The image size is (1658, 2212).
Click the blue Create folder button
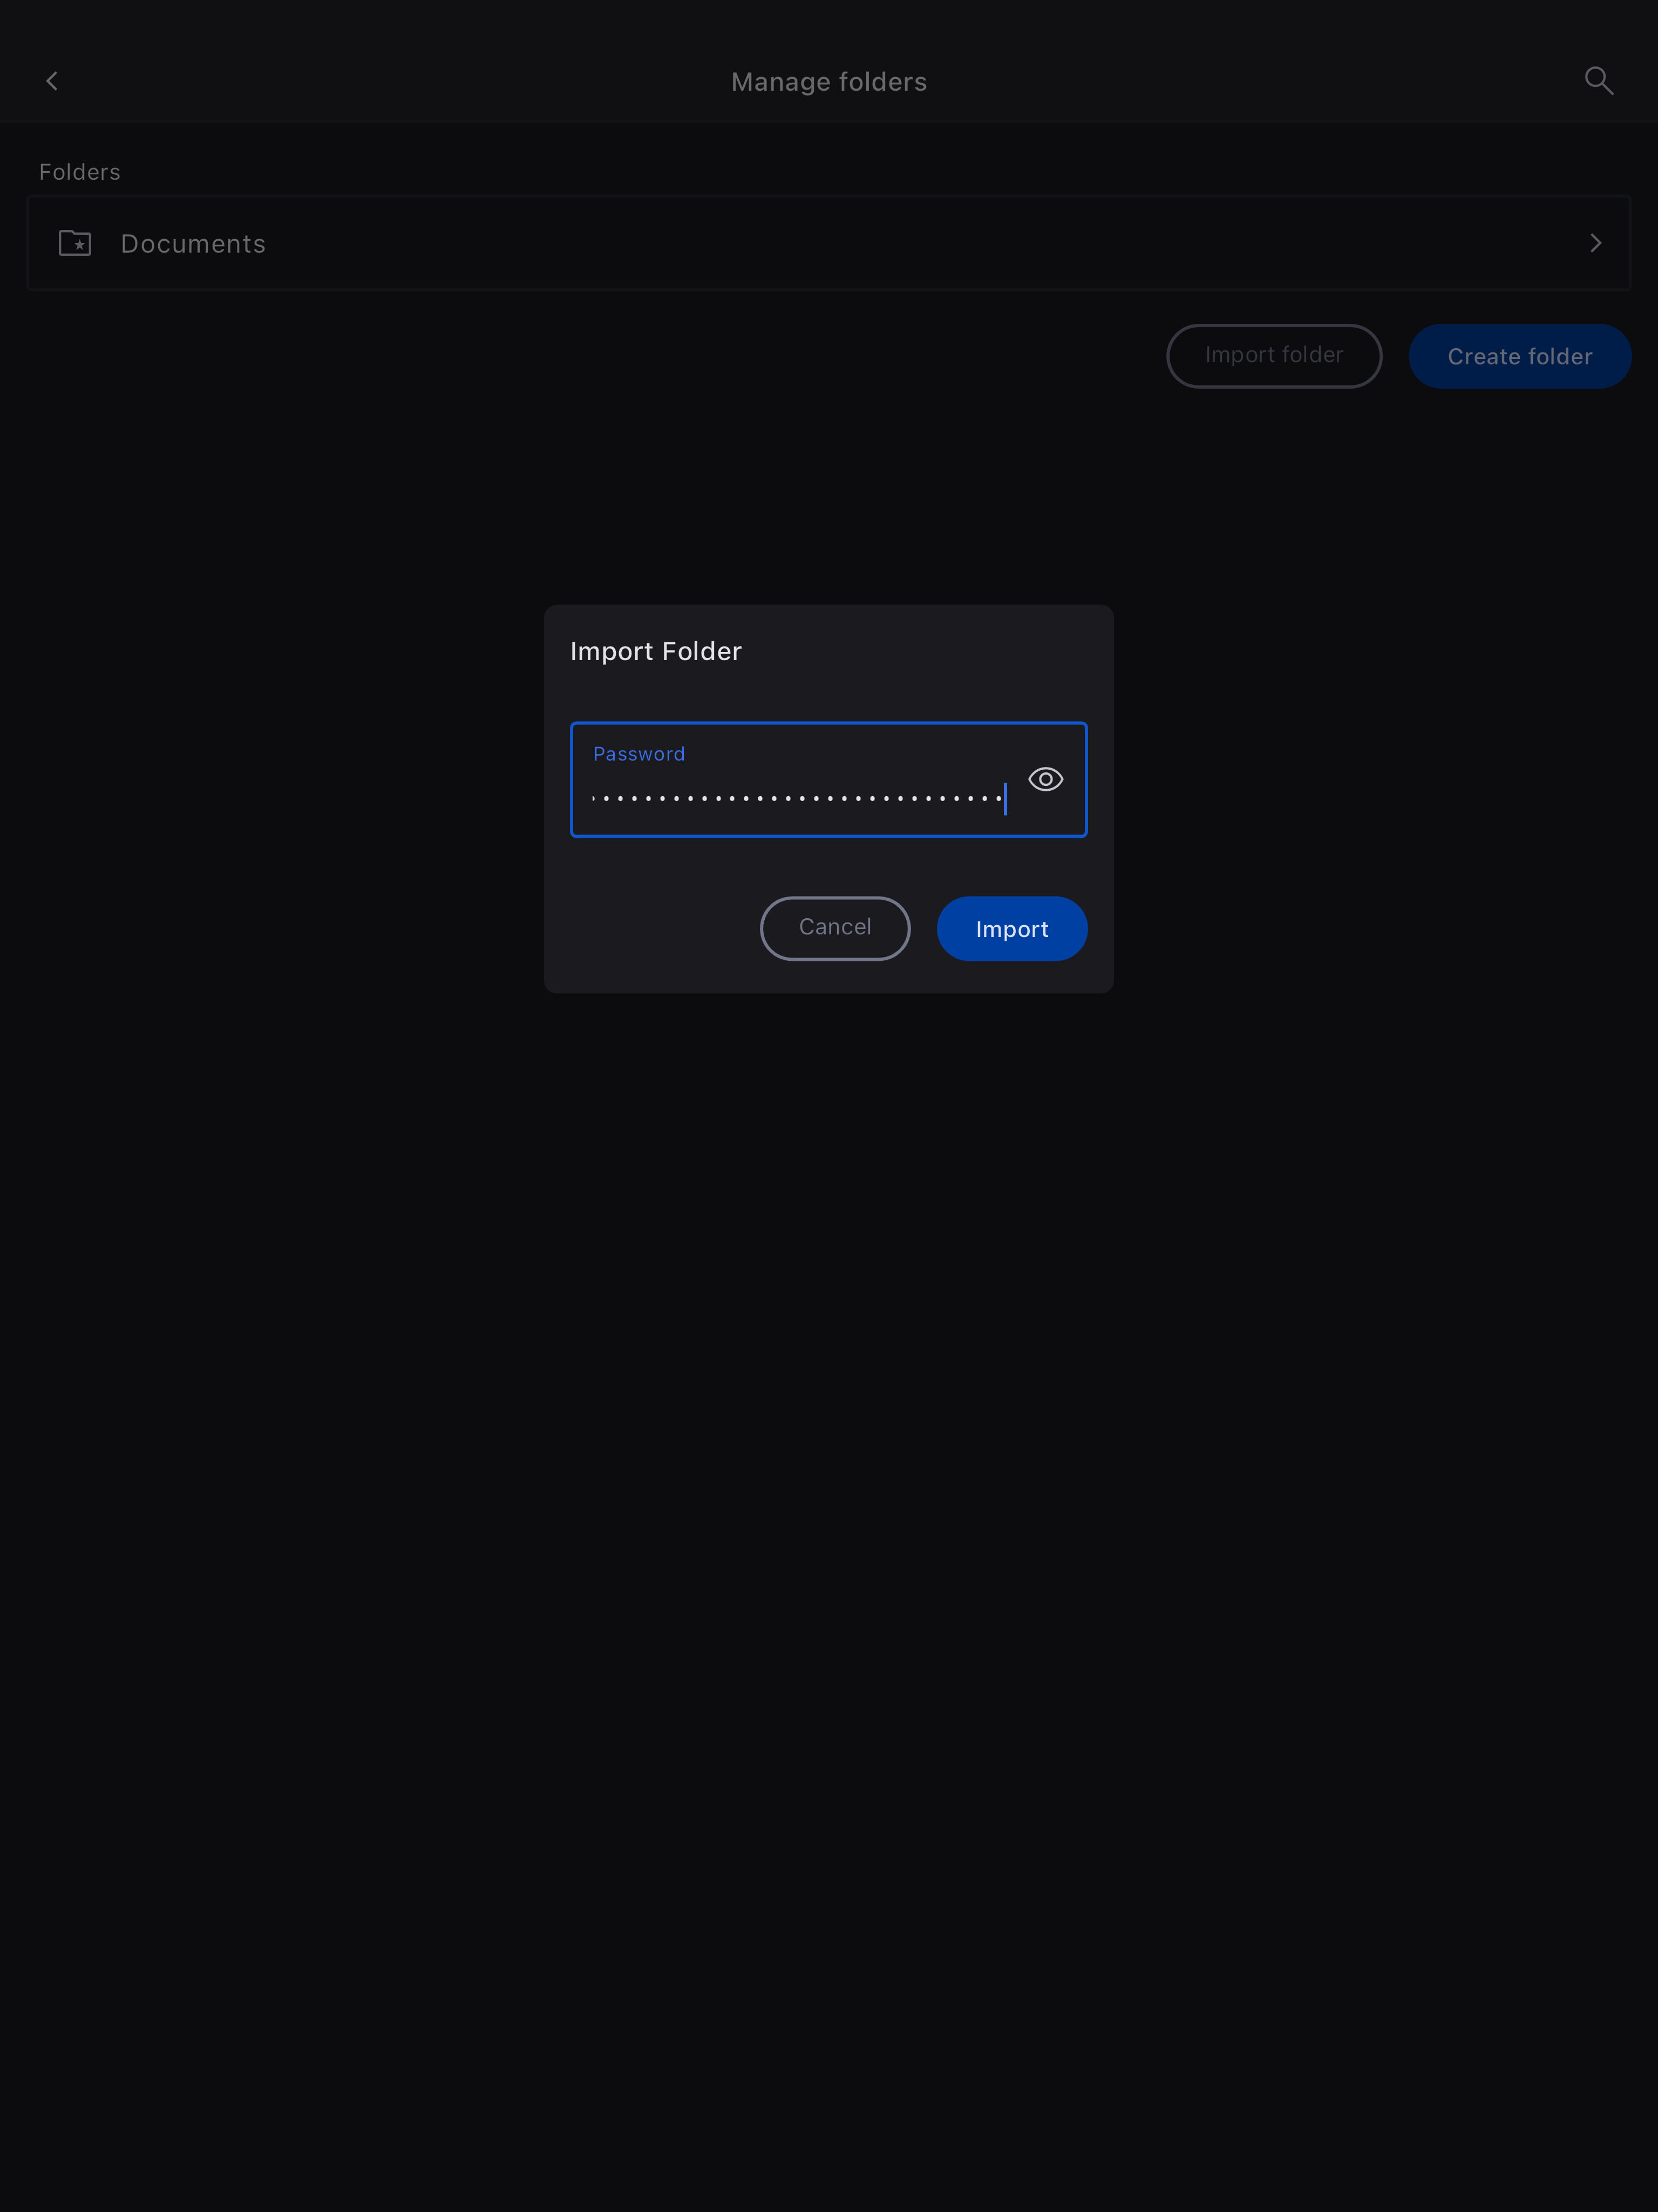(1519, 356)
